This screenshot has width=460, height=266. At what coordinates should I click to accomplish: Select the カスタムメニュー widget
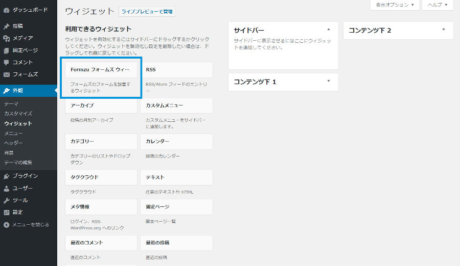tap(177, 105)
